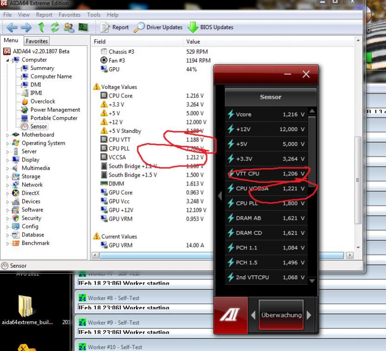386x351 pixels.
Task: Open the Tools menu
Action: [x=94, y=15]
